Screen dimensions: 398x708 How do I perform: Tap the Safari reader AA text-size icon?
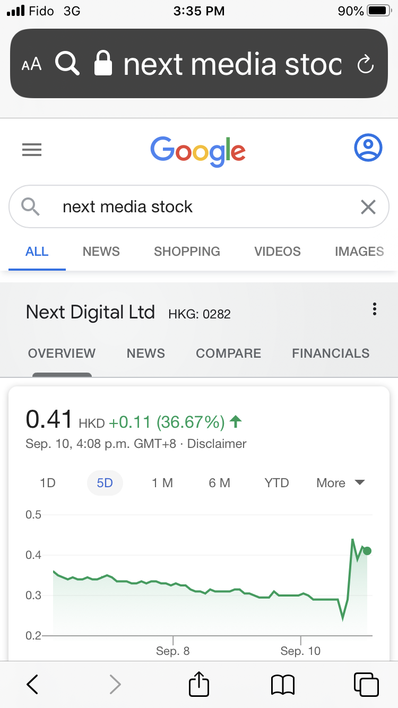coord(31,64)
